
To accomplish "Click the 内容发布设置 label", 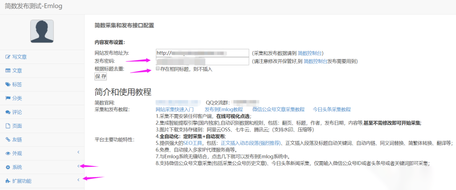I will [x=110, y=42].
